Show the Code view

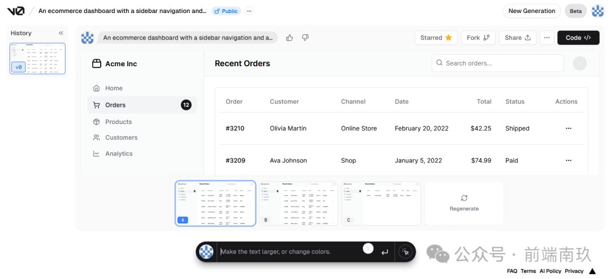click(x=578, y=38)
